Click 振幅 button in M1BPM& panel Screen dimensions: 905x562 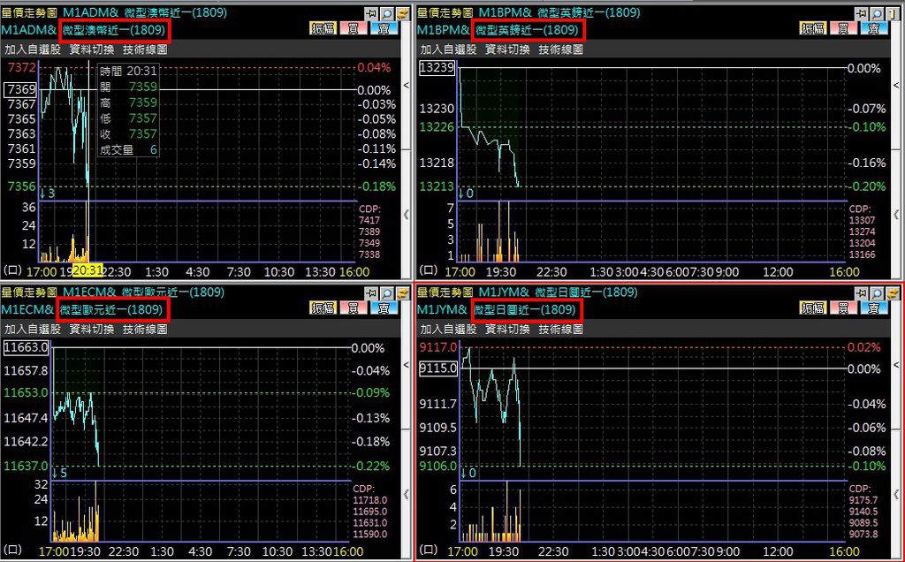click(814, 29)
